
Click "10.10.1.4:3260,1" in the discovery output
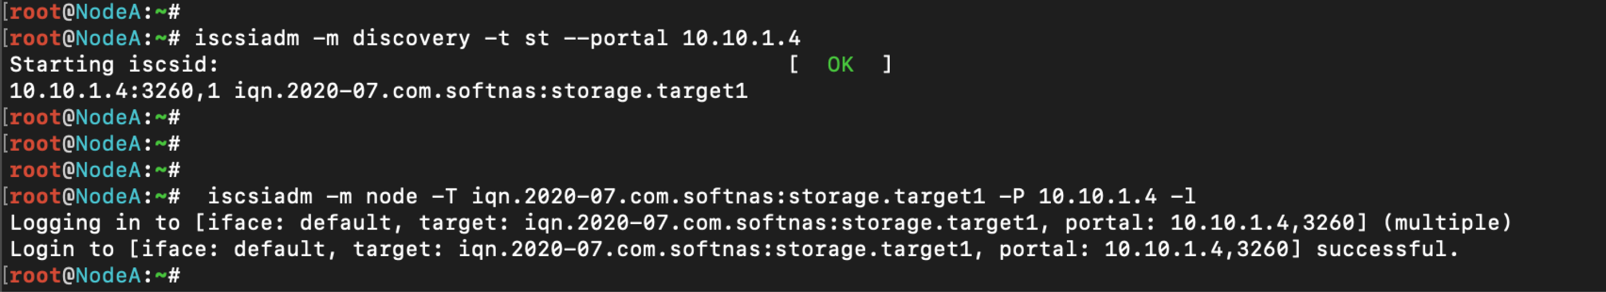pos(114,91)
